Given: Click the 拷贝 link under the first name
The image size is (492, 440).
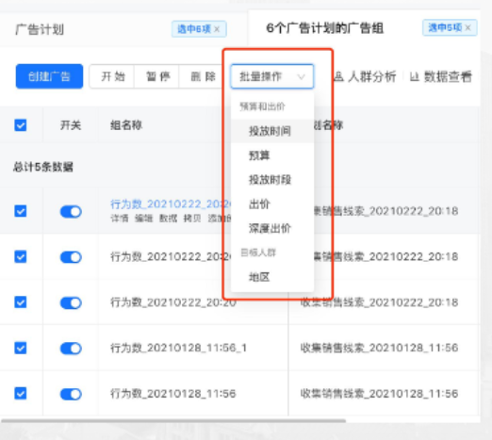Looking at the screenshot, I should (x=192, y=218).
